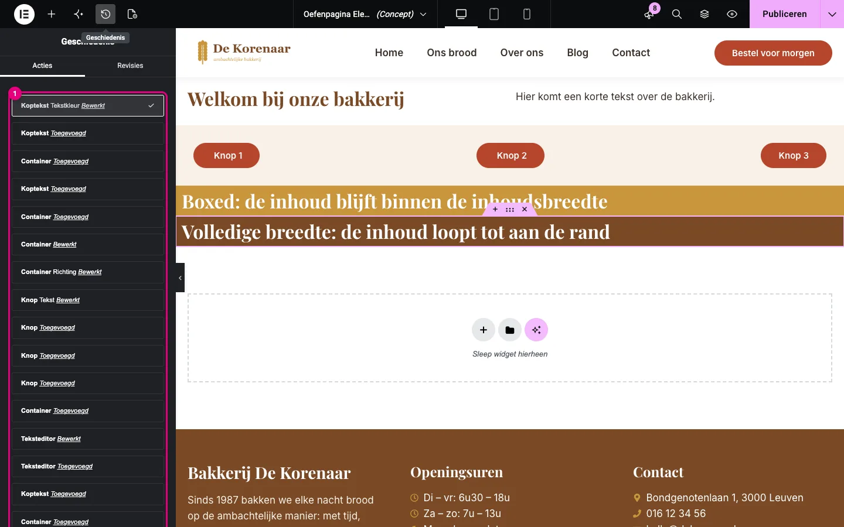Viewport: 844px width, 527px height.
Task: Delete container via X on handle
Action: pyautogui.click(x=525, y=209)
